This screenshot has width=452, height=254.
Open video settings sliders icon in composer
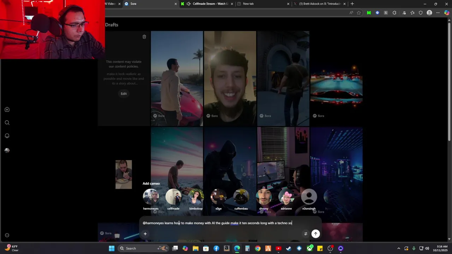(306, 234)
